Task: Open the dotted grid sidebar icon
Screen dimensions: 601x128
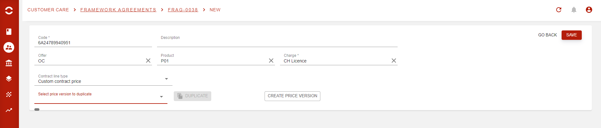Action: [9, 94]
